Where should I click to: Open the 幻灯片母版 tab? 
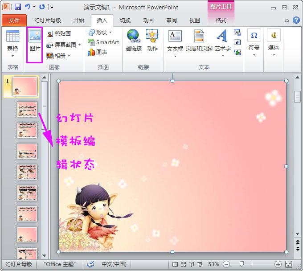tap(48, 21)
